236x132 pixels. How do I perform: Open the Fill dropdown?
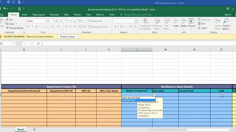[202, 23]
